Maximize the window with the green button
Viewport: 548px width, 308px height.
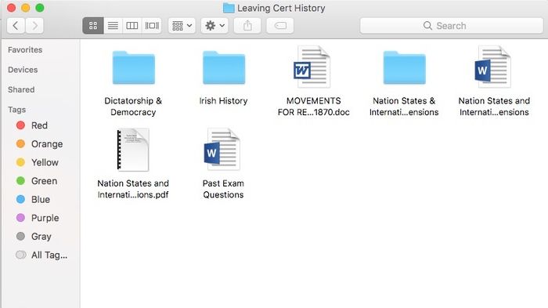click(40, 8)
